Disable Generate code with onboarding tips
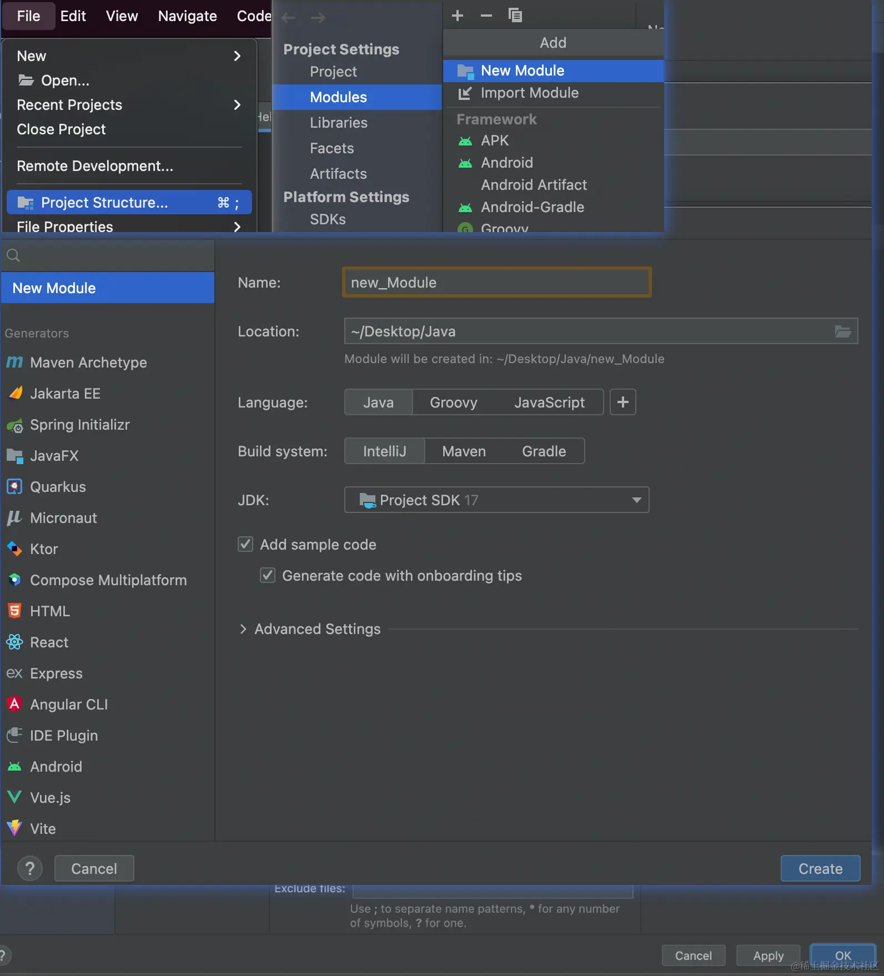Image resolution: width=884 pixels, height=976 pixels. click(268, 575)
